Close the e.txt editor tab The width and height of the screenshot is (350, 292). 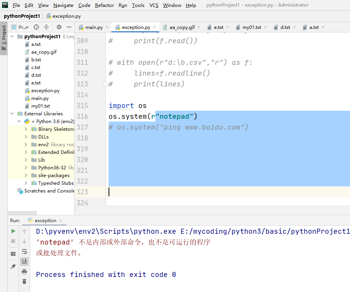point(228,27)
